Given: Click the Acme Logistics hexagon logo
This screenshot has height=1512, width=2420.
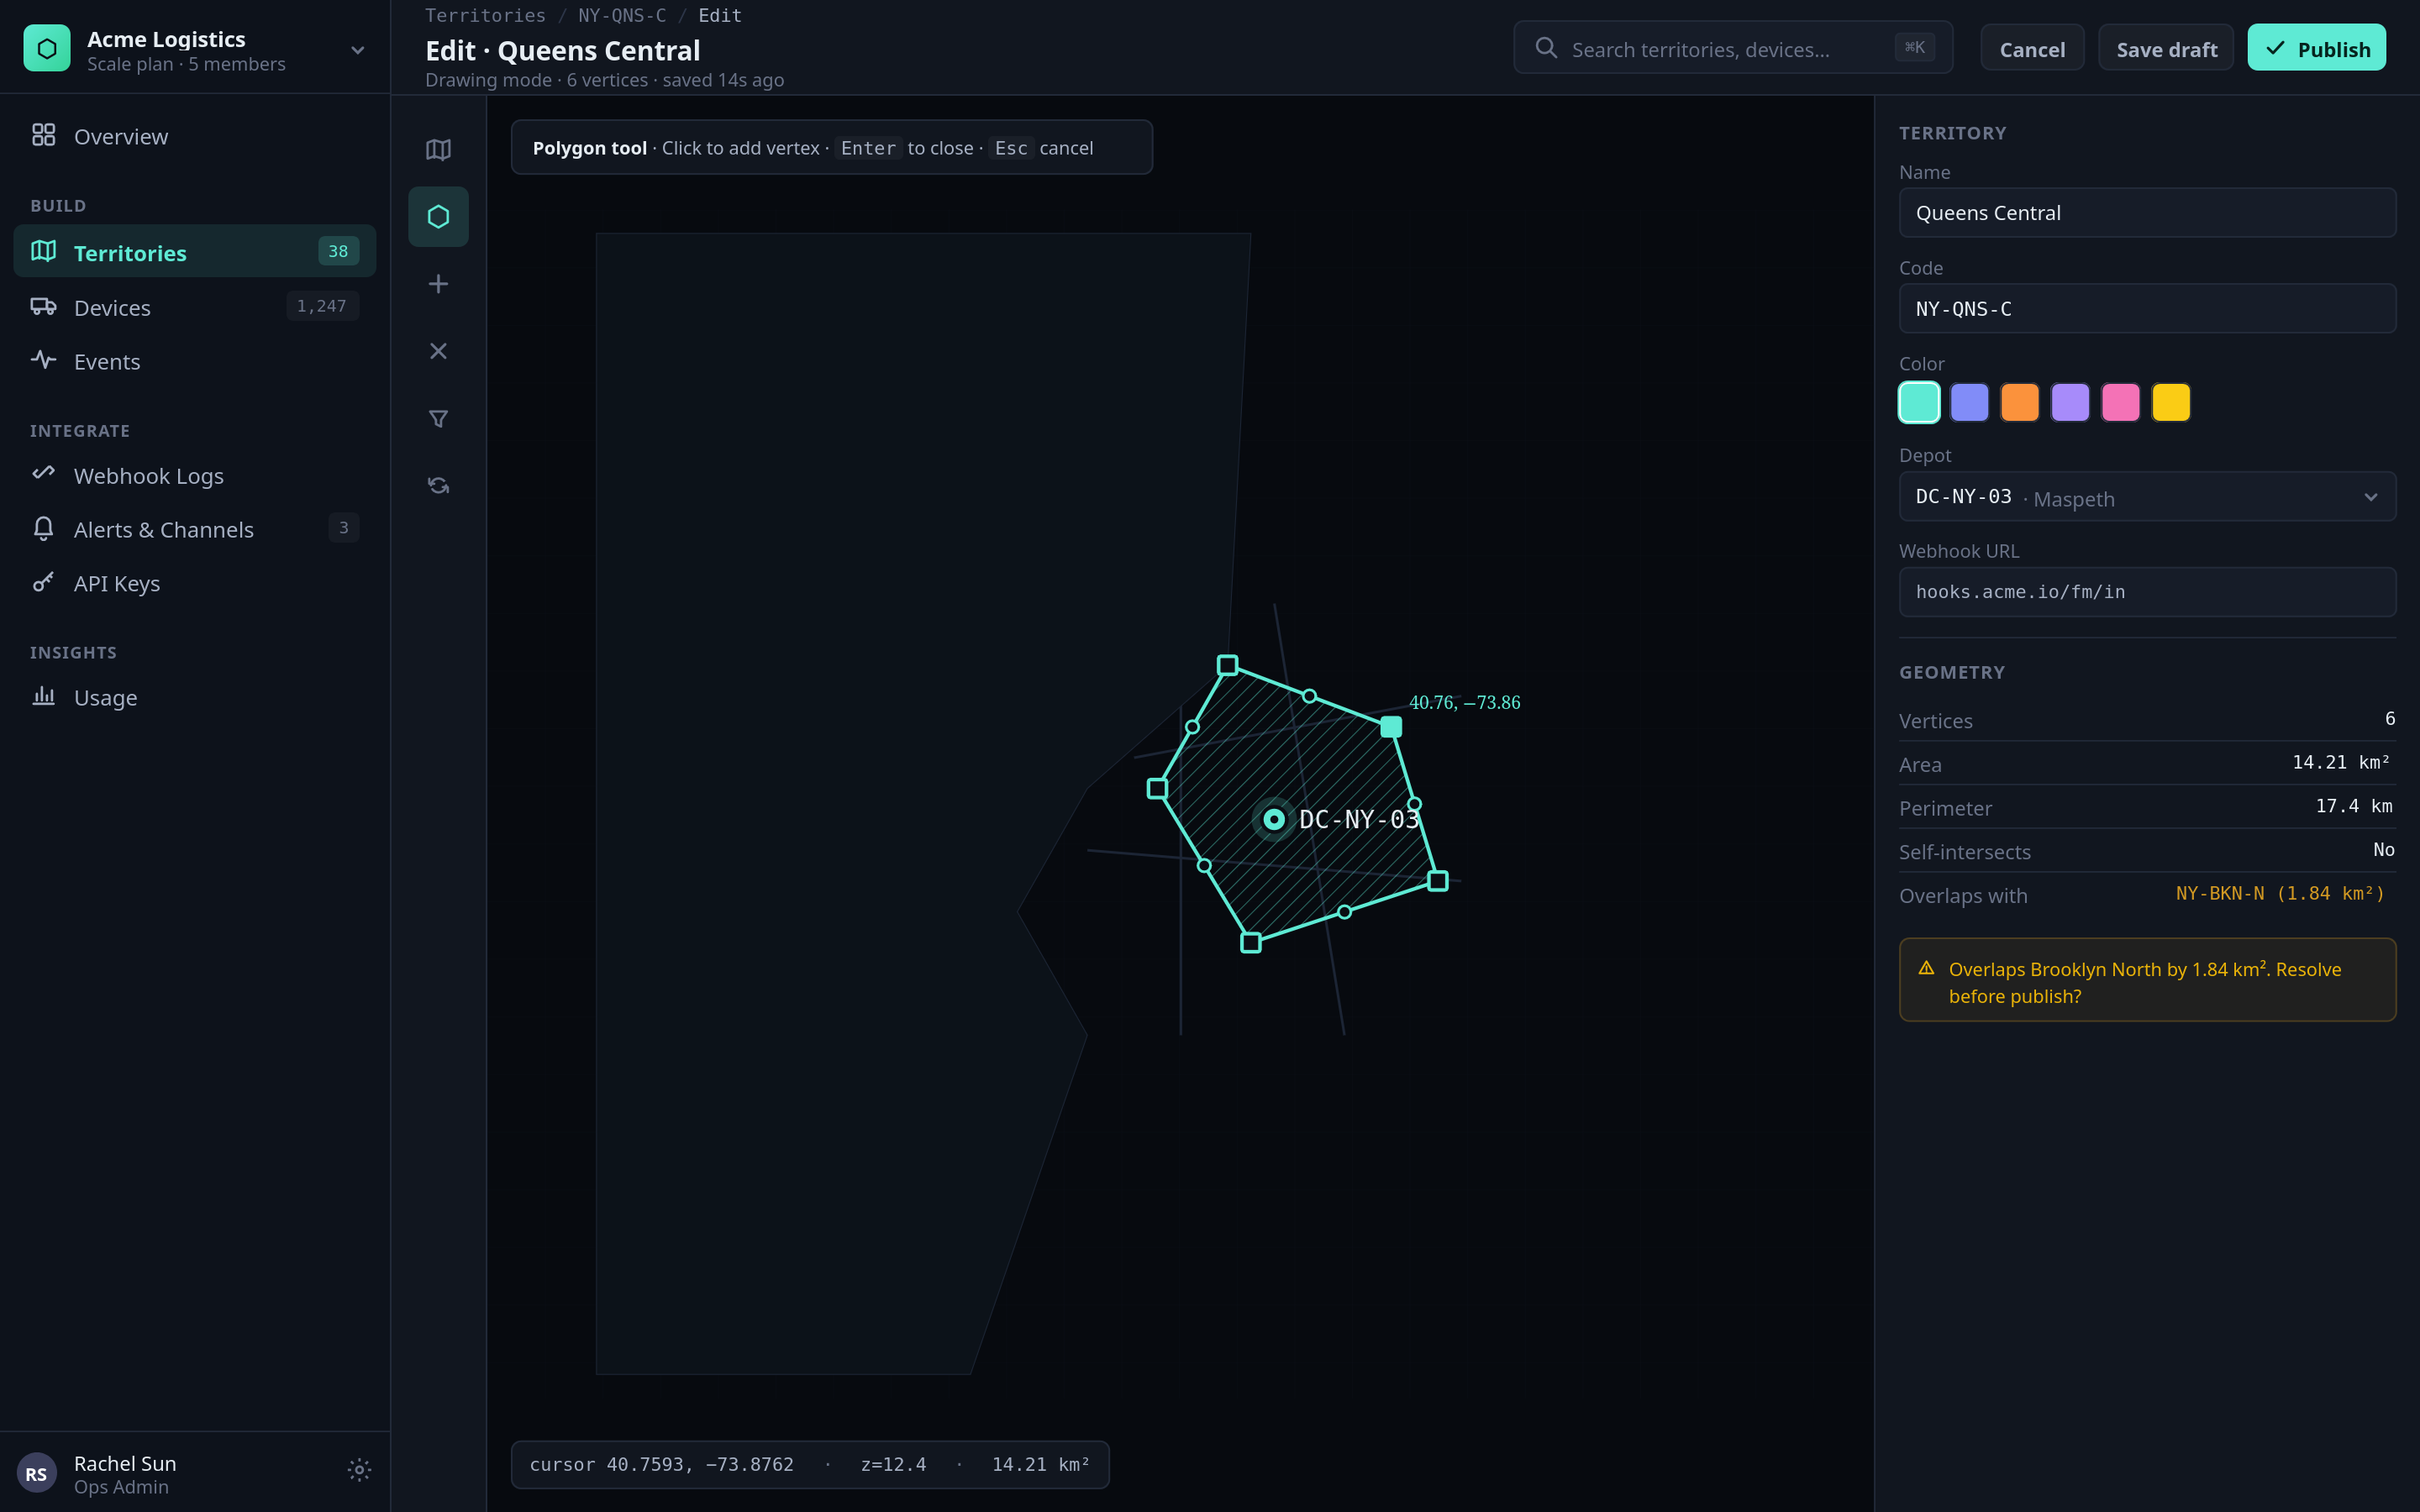Looking at the screenshot, I should tap(47, 48).
